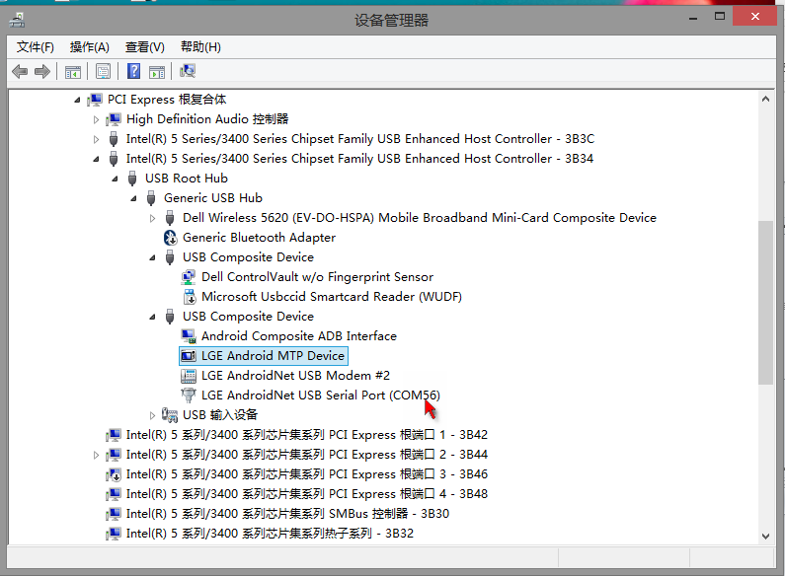The image size is (785, 576).
Task: Click the Back arrow toolbar icon
Action: pos(20,71)
